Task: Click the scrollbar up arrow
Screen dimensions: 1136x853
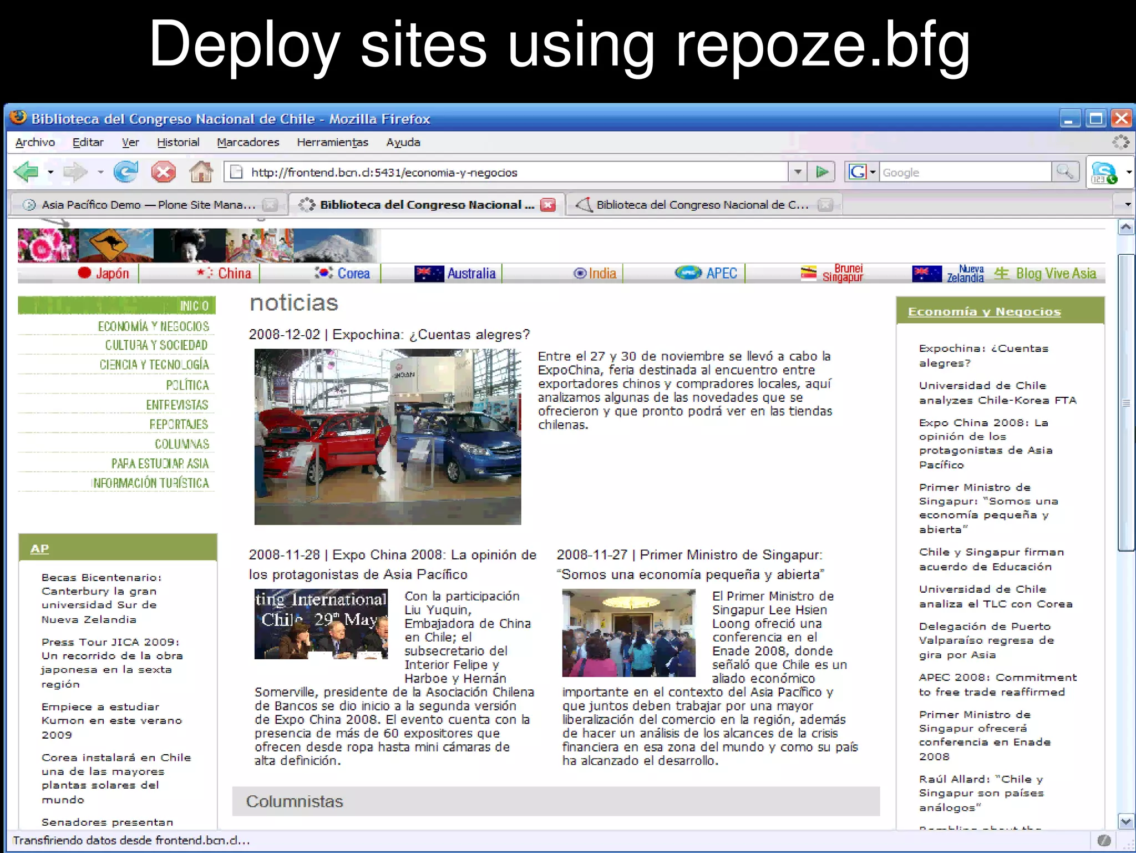Action: click(x=1126, y=227)
